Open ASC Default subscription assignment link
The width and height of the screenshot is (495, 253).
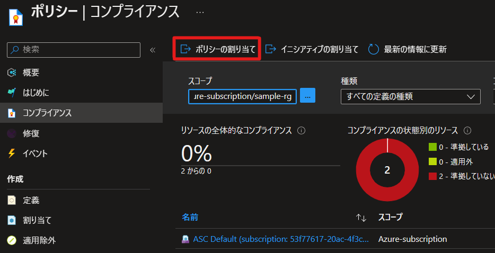[x=281, y=239]
